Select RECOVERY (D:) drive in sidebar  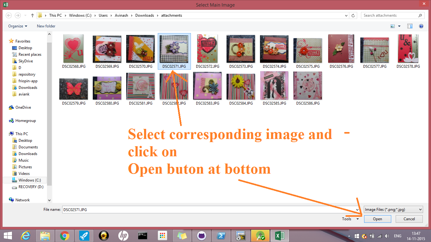pos(28,187)
